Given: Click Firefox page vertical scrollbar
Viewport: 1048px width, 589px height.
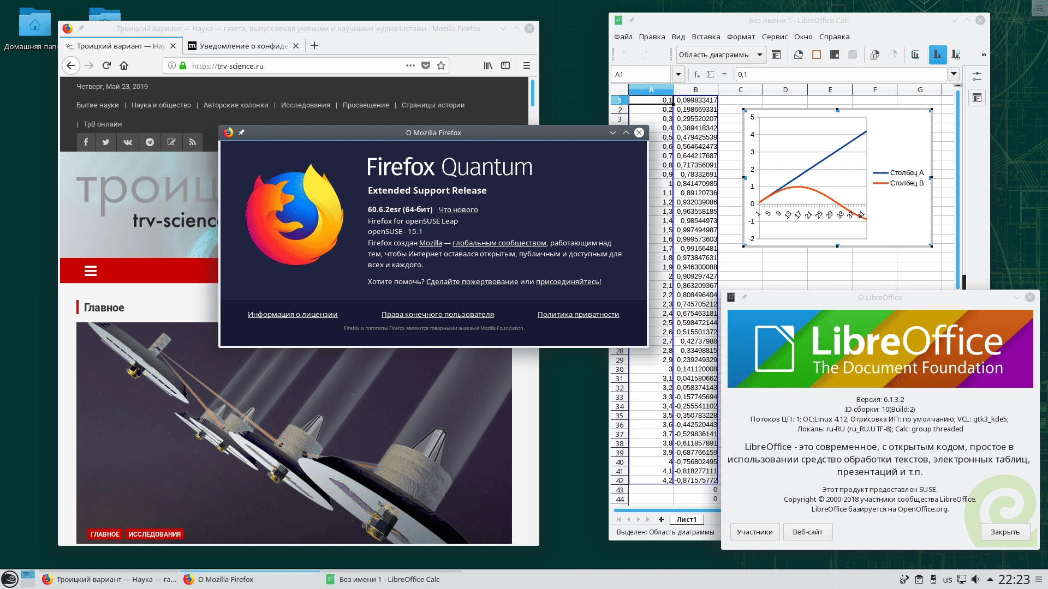Looking at the screenshot, I should 532,94.
